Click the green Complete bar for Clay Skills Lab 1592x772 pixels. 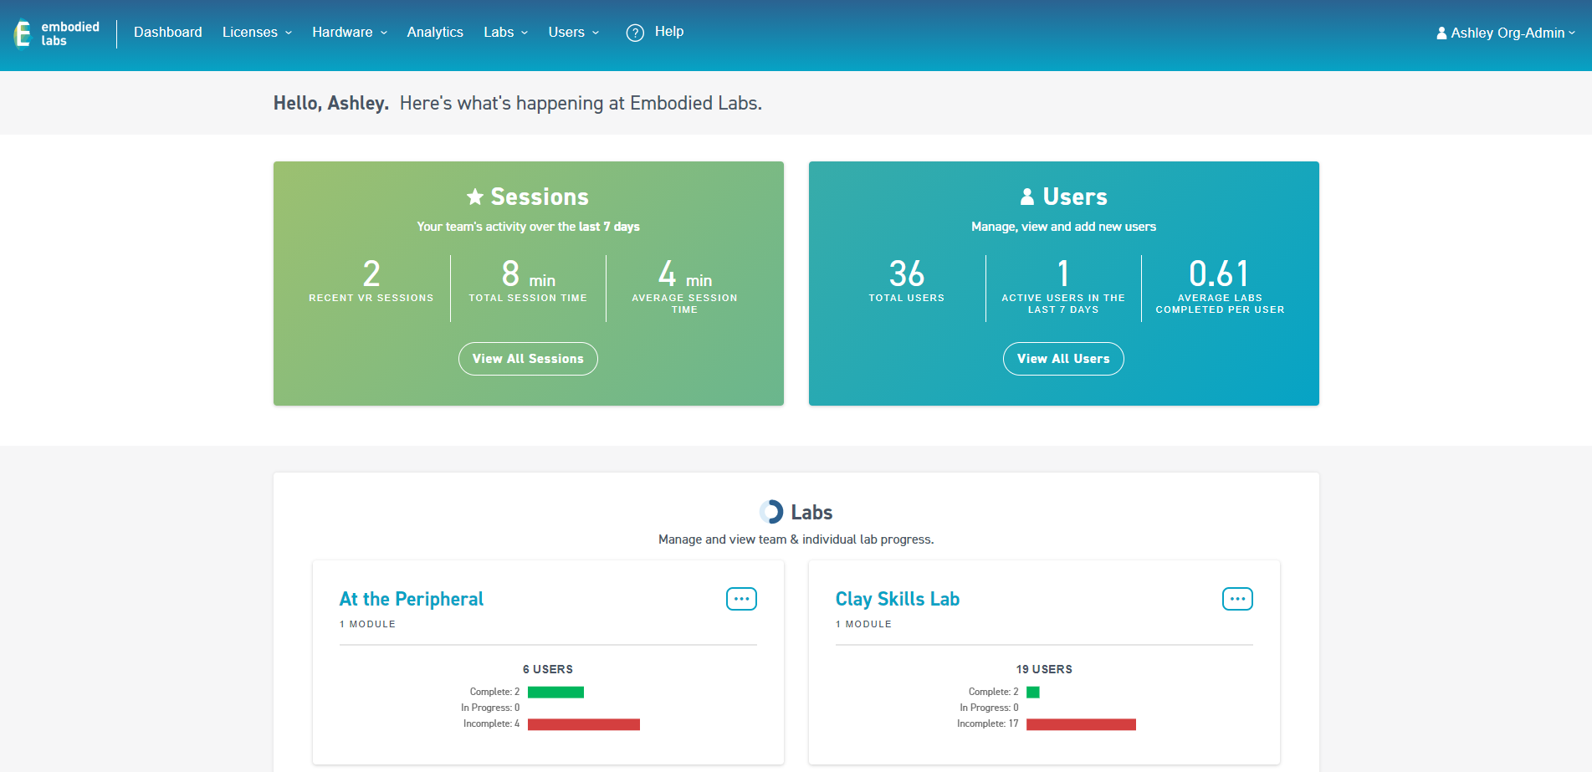pos(1033,692)
